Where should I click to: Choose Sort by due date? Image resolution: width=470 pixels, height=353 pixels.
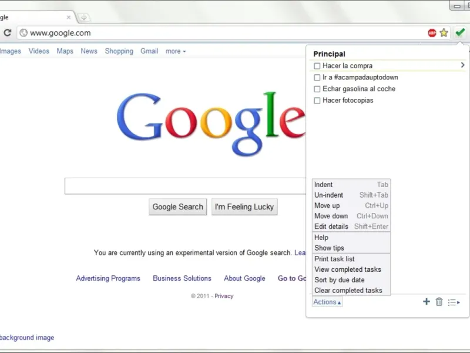pyautogui.click(x=351, y=280)
